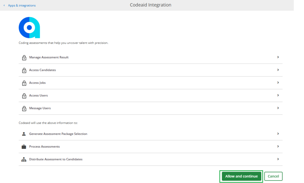Expand the Process Assessments chevron
Screen dimensions: 304x183
coord(278,146)
